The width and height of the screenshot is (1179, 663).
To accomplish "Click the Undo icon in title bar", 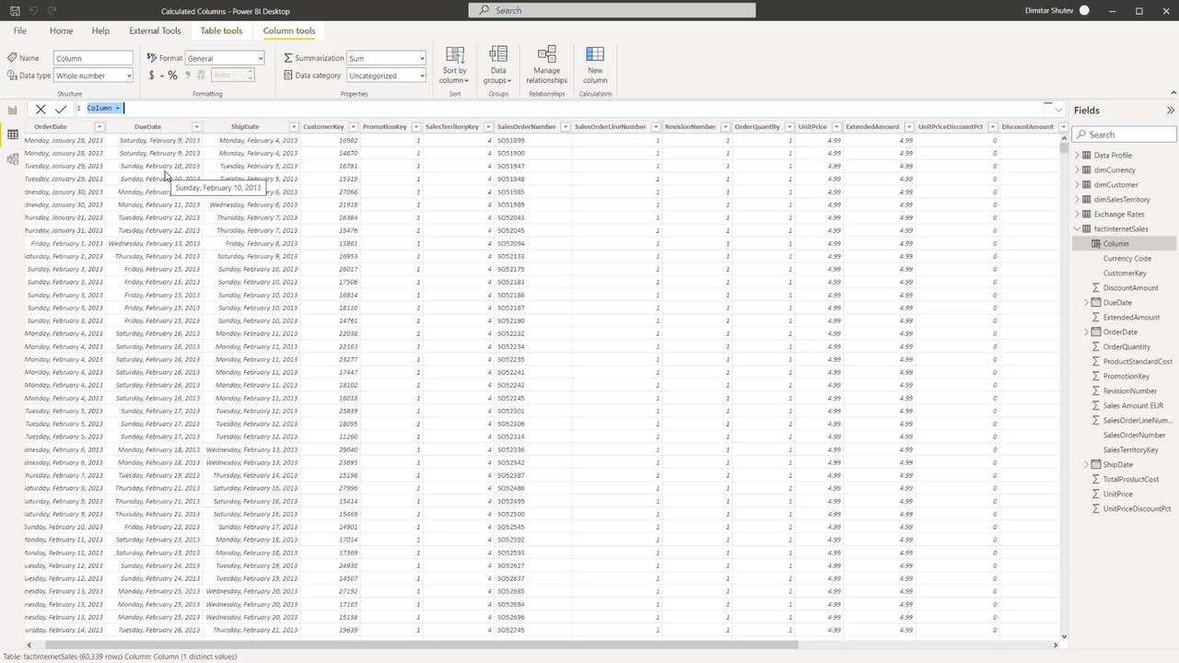I will click(x=34, y=10).
